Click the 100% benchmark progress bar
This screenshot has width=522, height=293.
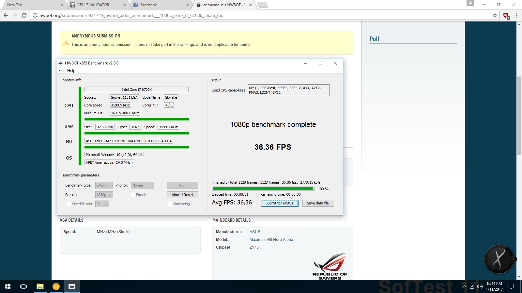pyautogui.click(x=263, y=188)
